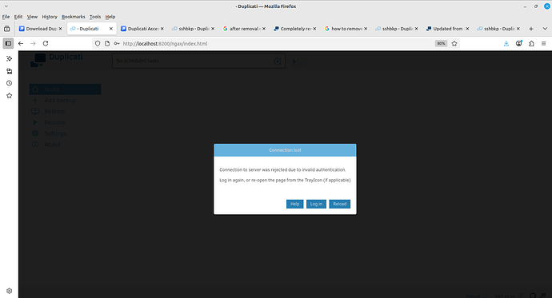Open sidebar bookmarks star icon
Image resolution: width=552 pixels, height=298 pixels.
pyautogui.click(x=9, y=96)
